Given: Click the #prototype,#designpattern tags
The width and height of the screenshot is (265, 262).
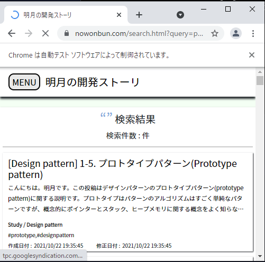Looking at the screenshot, I should pos(41,235).
